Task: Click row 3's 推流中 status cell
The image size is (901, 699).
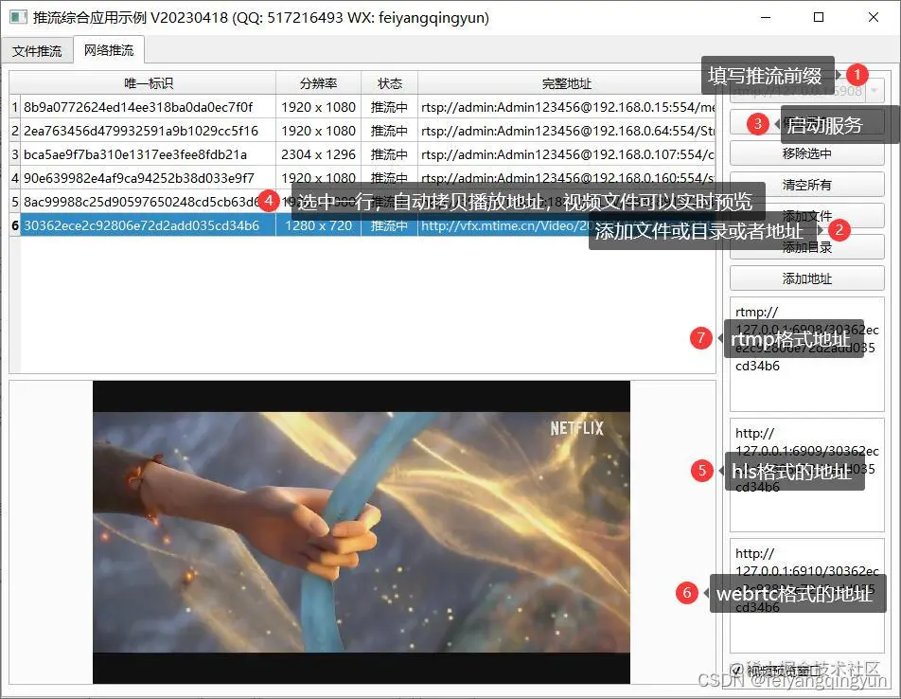Action: point(389,154)
